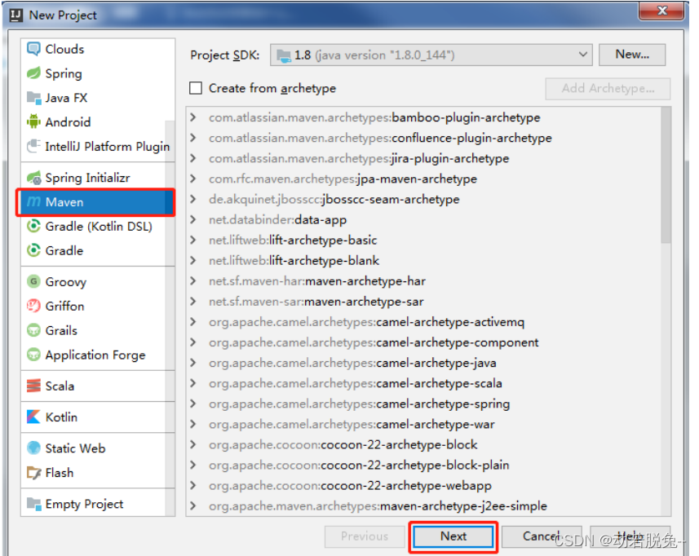The width and height of the screenshot is (699, 556).
Task: Click the Help button
Action: tap(630, 536)
